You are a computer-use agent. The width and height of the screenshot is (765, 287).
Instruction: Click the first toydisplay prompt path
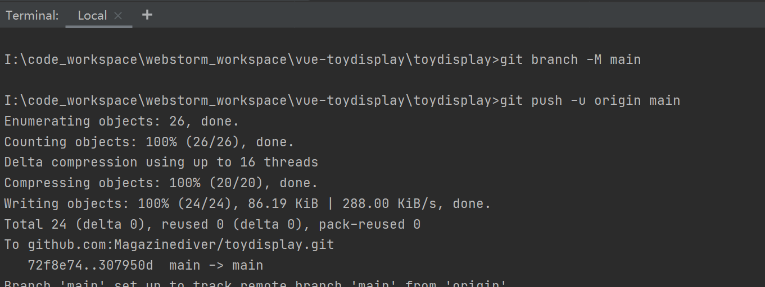tap(251, 59)
